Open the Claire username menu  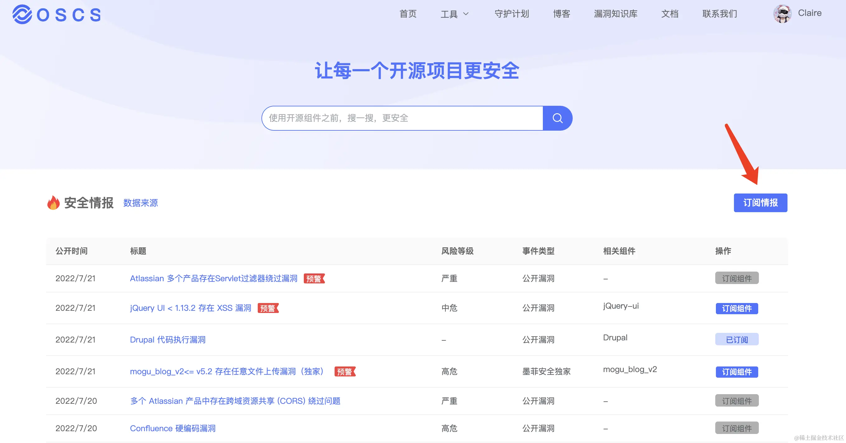click(x=810, y=13)
